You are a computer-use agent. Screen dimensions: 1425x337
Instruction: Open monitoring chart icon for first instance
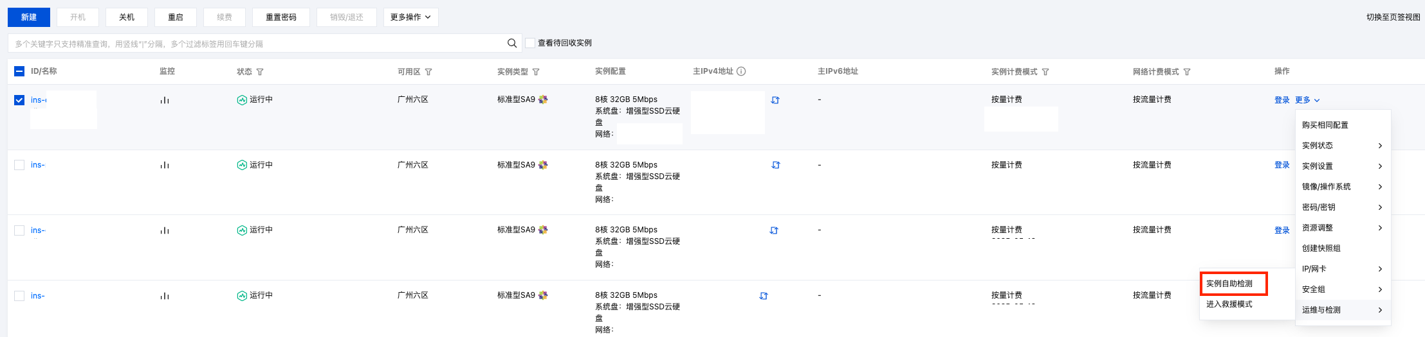pos(165,100)
